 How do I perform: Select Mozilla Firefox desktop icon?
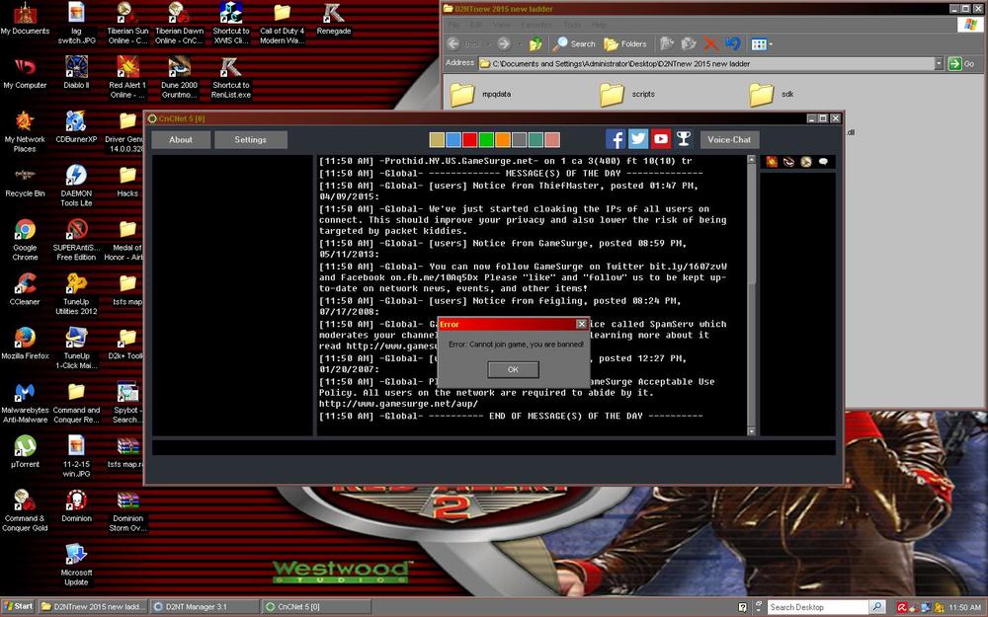pos(25,344)
